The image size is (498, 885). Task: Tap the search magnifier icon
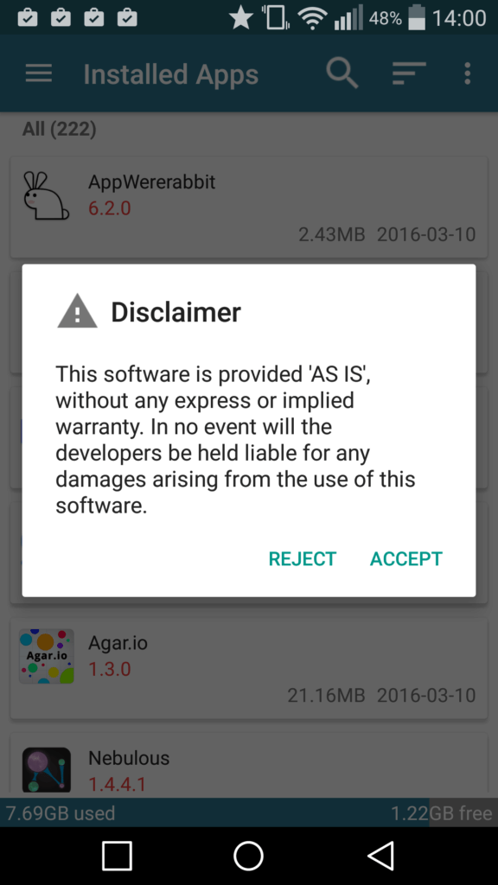click(342, 74)
